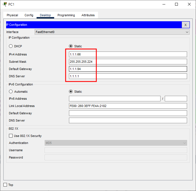Click the 802.1X group label
Viewport: 196px width, 191px height.
pos(13,129)
